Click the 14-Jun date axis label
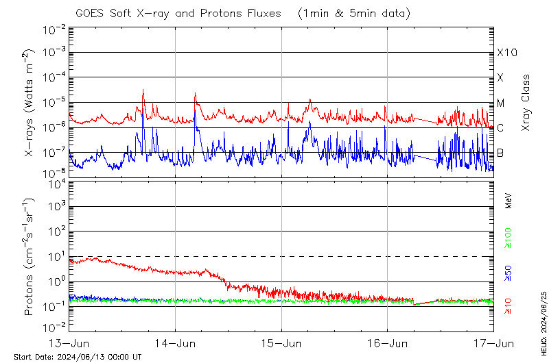The image size is (549, 363). pos(175,342)
